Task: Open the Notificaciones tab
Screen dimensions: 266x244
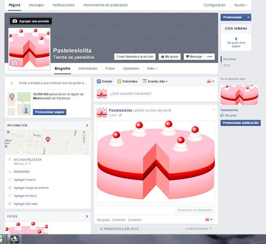Action: point(64,5)
